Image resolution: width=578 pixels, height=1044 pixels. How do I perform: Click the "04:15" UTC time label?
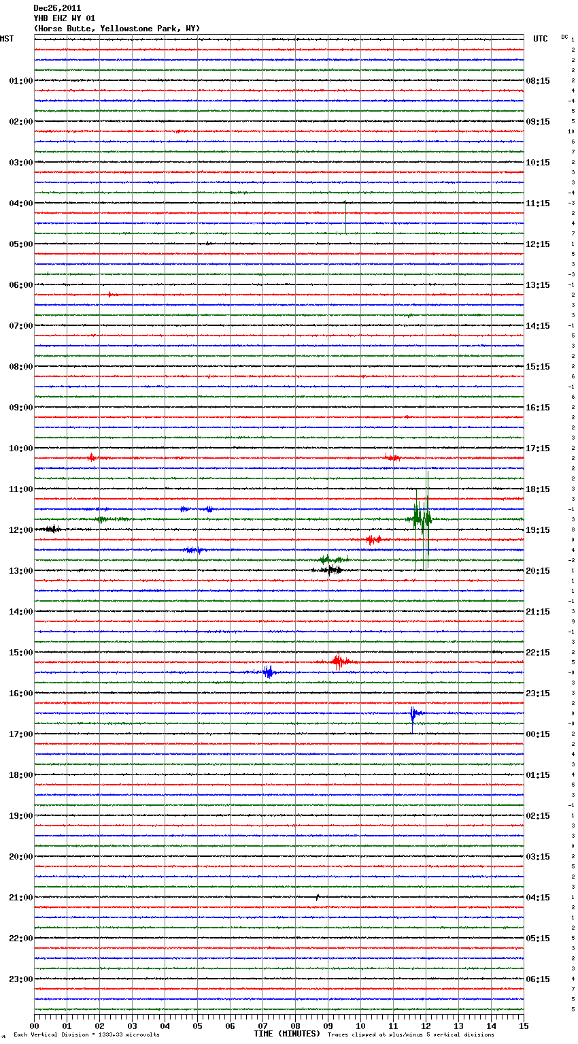(x=538, y=898)
